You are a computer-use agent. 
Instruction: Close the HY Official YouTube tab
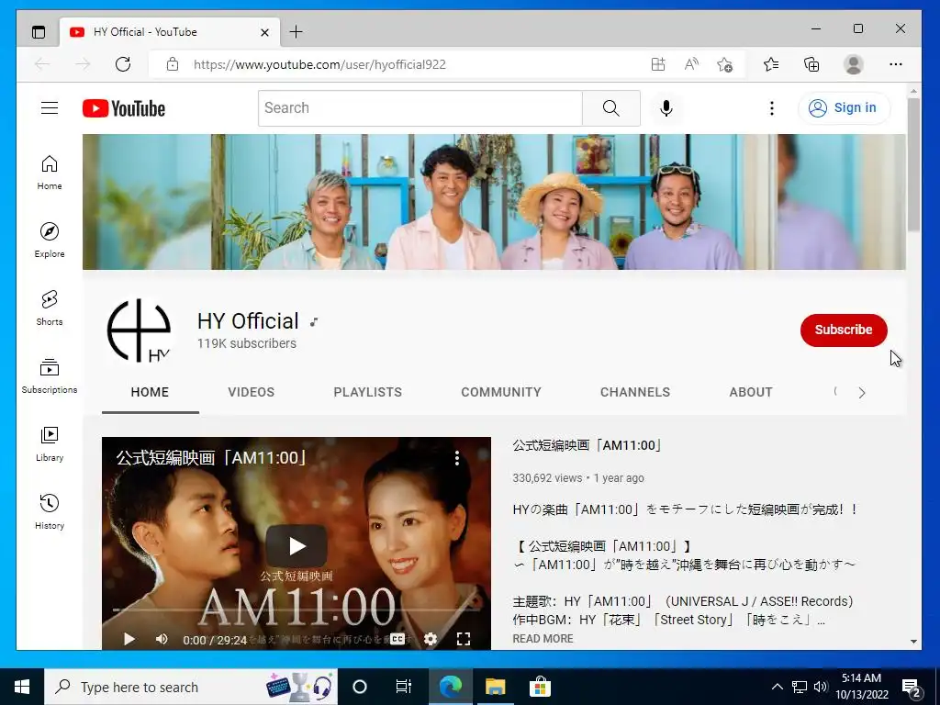264,32
